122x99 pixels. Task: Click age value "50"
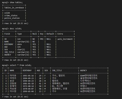40,86
